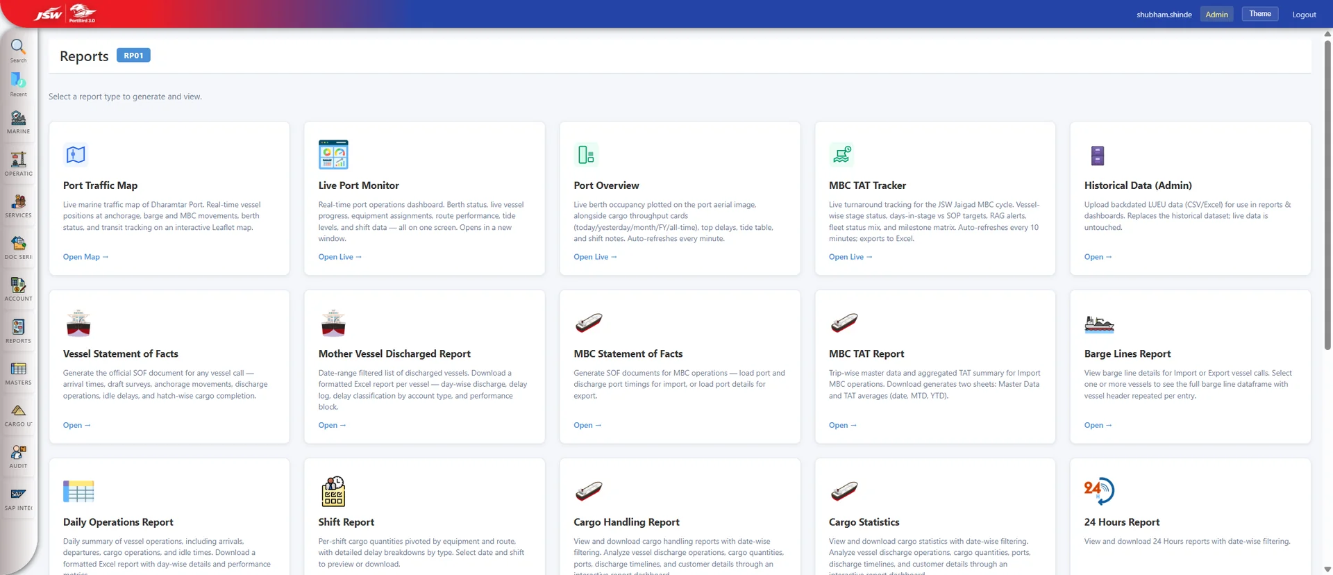This screenshot has height=575, width=1333.
Task: Click the Port Traffic Map card icon
Action: click(x=76, y=154)
